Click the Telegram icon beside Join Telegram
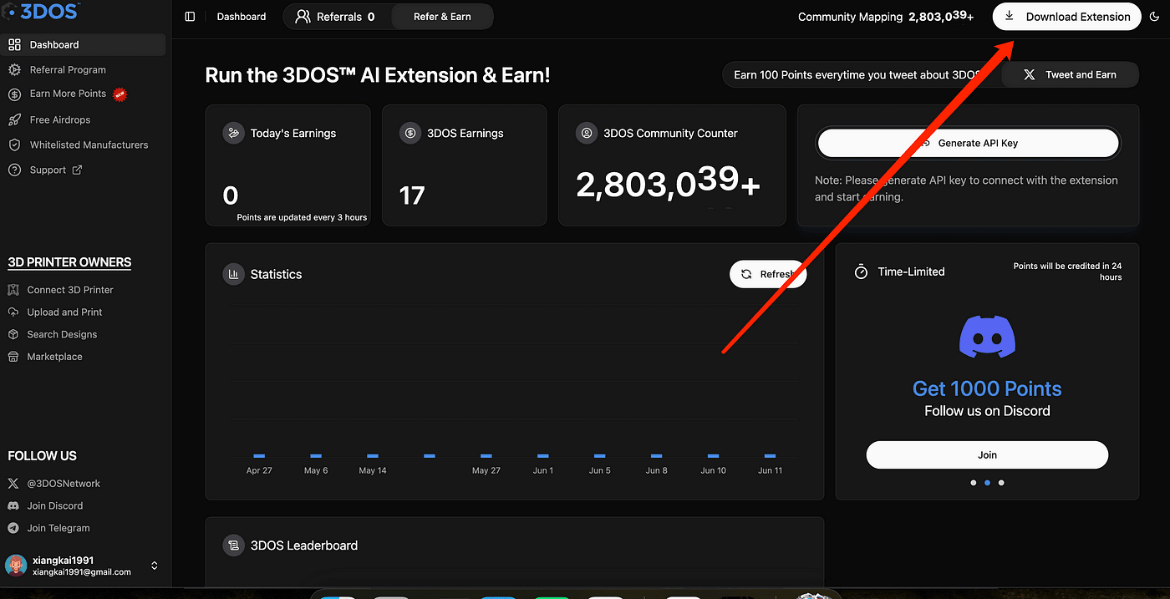1170x599 pixels. tap(12, 527)
